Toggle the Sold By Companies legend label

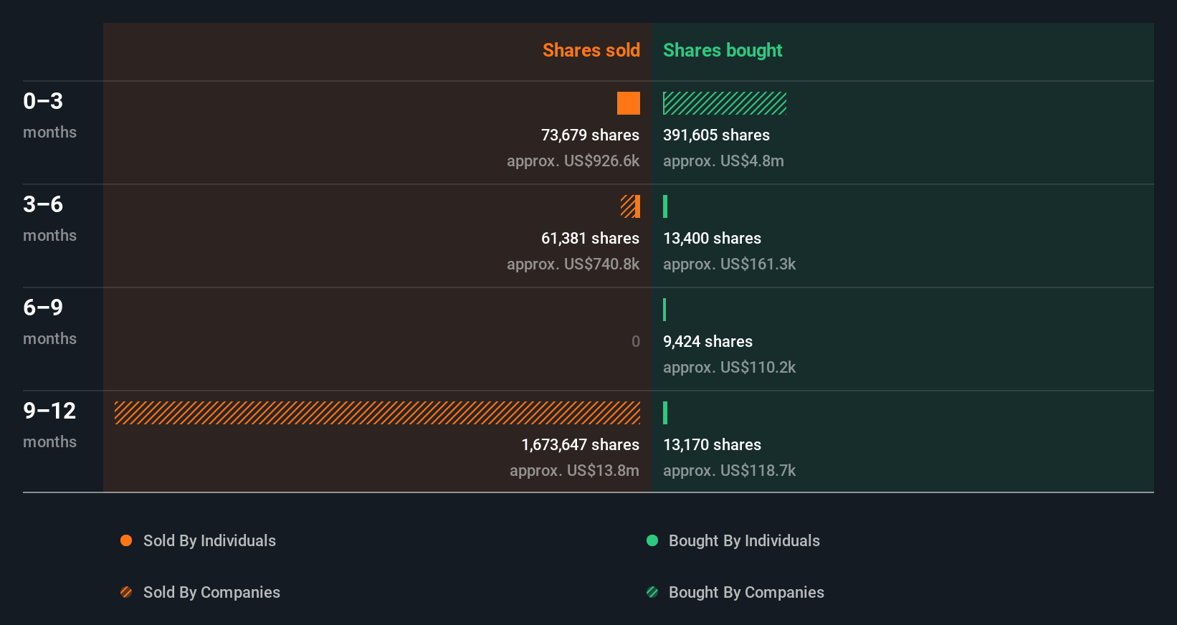click(x=211, y=592)
